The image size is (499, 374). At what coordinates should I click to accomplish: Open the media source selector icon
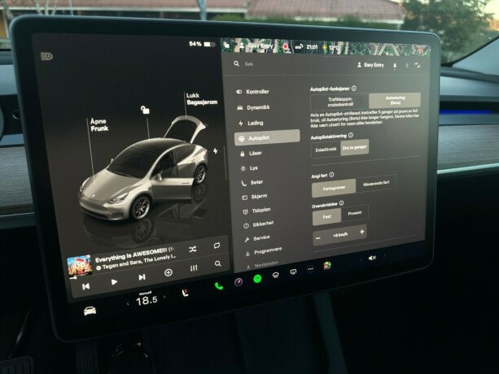point(169,272)
